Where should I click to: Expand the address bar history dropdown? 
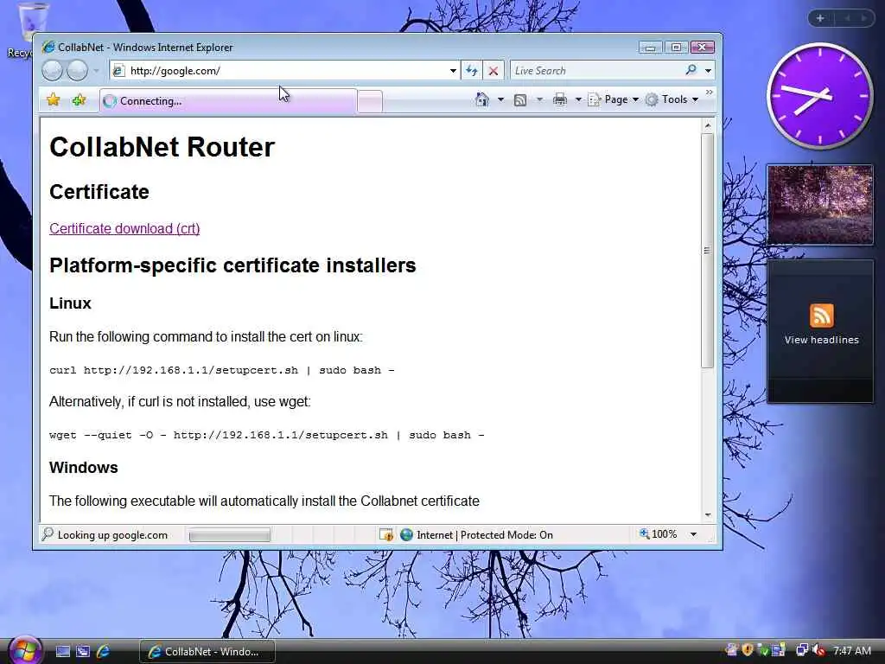[453, 71]
